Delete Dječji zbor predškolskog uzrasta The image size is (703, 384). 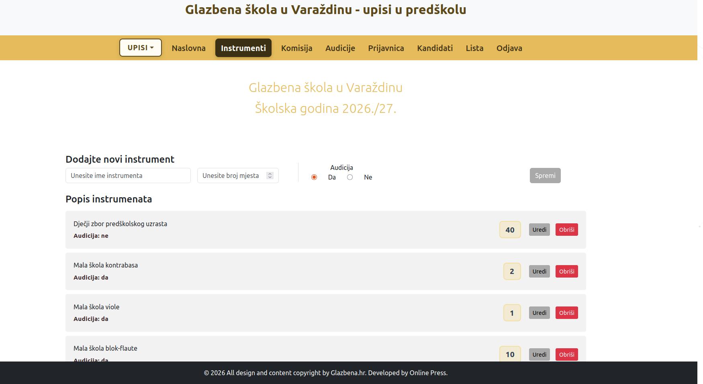[x=567, y=230]
